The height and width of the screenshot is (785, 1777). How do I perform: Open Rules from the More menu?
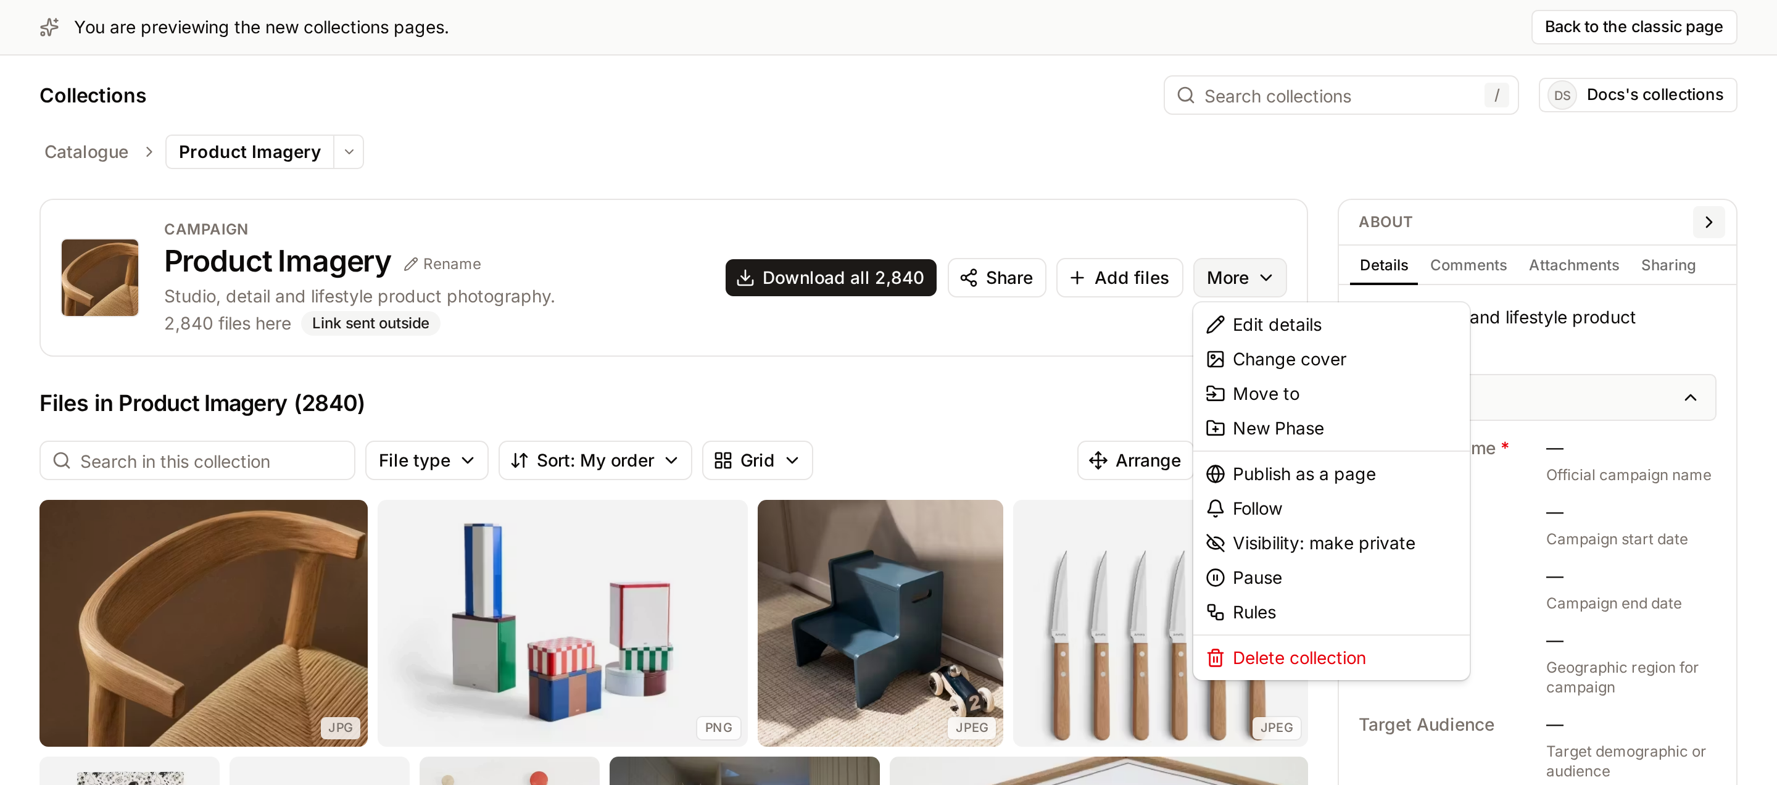click(1332, 612)
